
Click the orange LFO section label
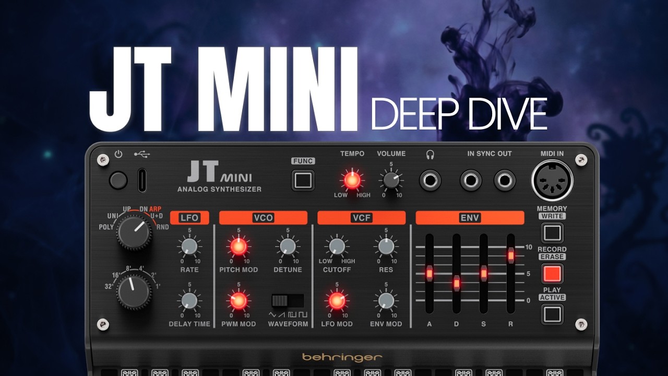[189, 218]
